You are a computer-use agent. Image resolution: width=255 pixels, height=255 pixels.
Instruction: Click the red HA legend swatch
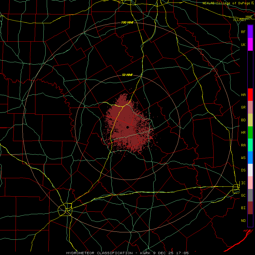250,95
